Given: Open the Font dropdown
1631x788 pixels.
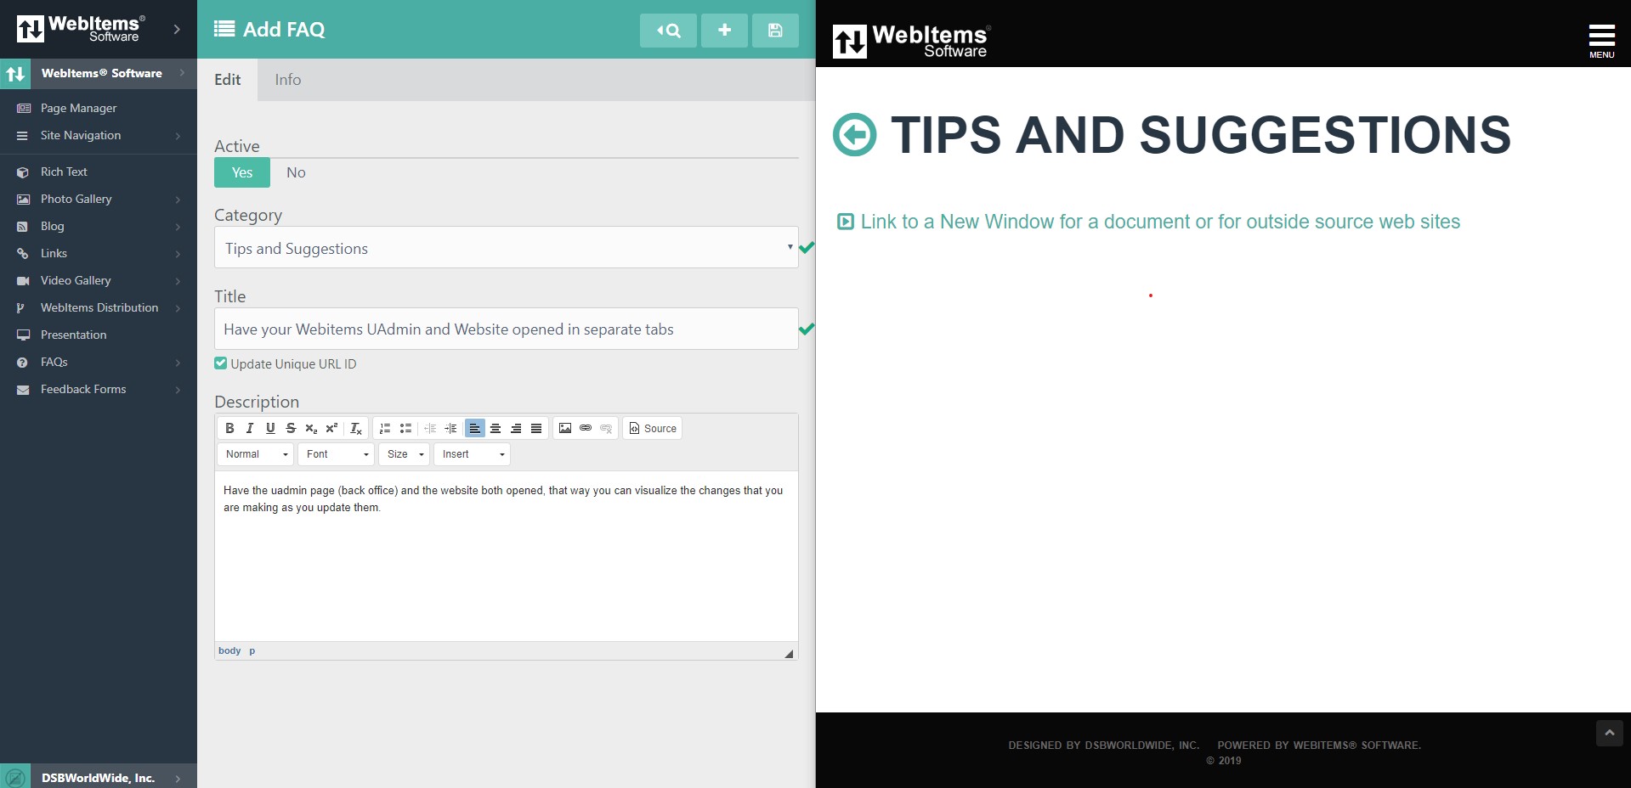Looking at the screenshot, I should click(x=337, y=454).
